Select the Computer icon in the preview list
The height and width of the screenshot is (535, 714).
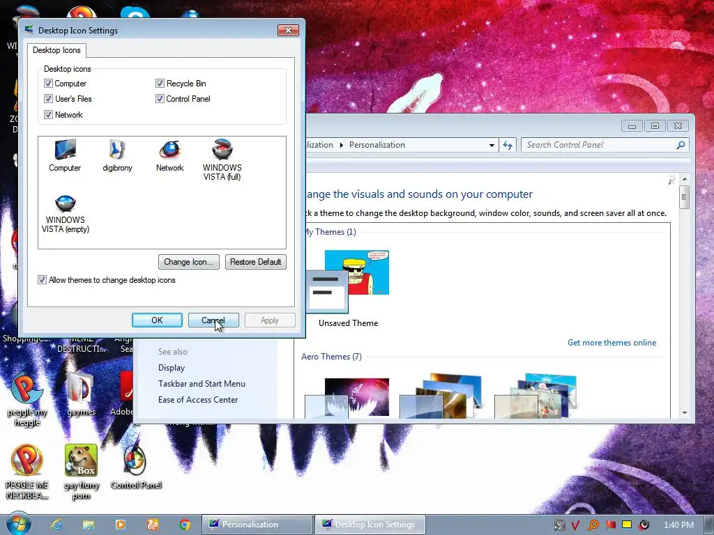65,156
